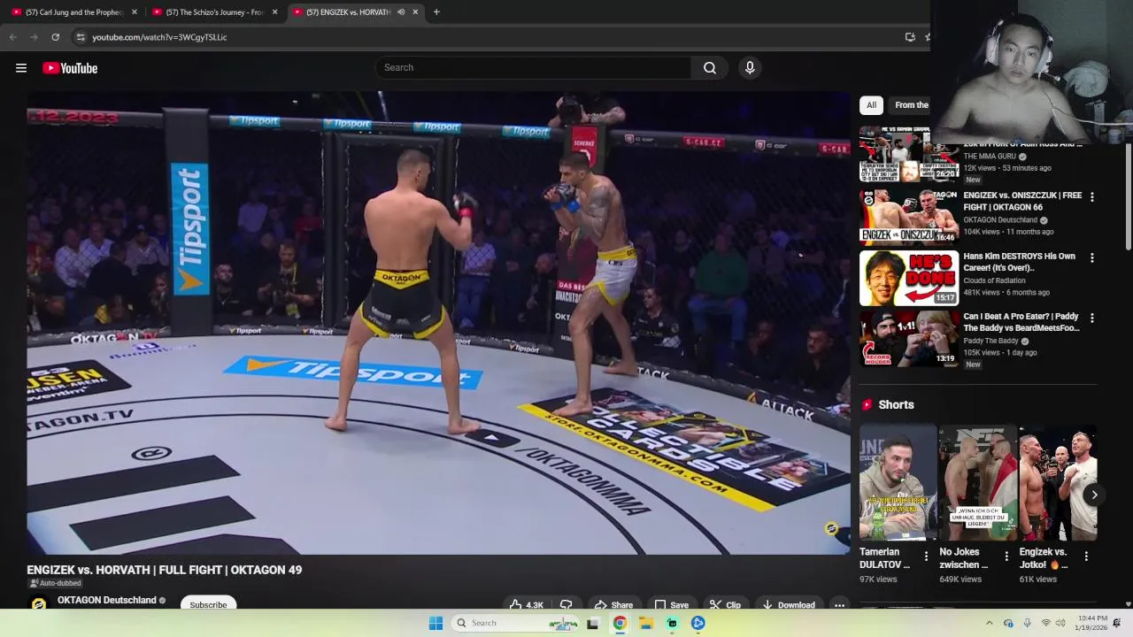Open the taskbar clock showing 10:44 PM
The image size is (1133, 637).
click(1091, 623)
